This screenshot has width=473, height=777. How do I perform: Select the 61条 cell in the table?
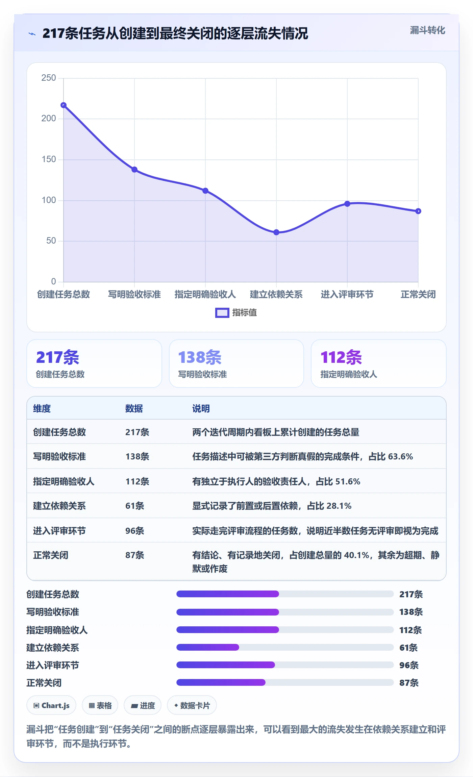[x=135, y=506]
